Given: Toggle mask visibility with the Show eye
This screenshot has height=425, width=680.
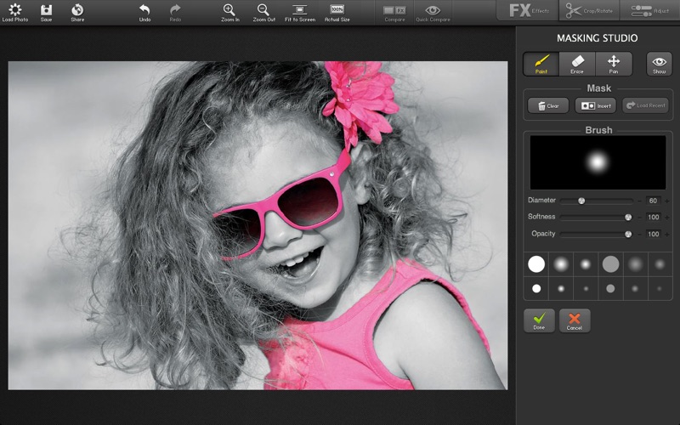Looking at the screenshot, I should coord(659,64).
